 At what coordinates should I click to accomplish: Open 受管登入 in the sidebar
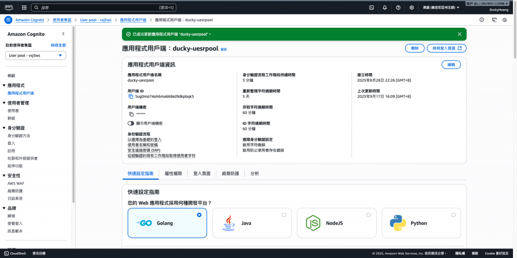tap(15, 223)
